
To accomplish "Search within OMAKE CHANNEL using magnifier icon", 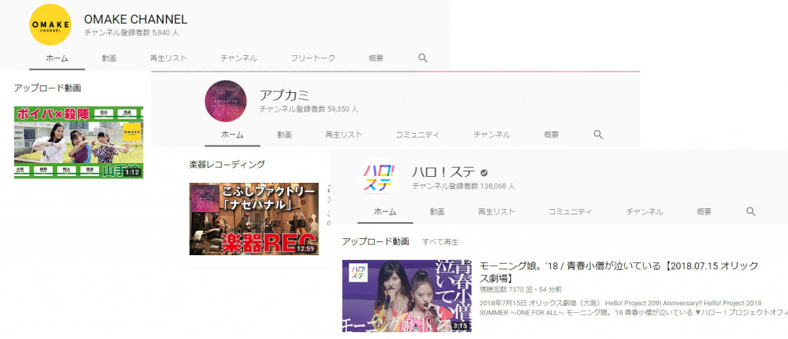I will tap(422, 58).
